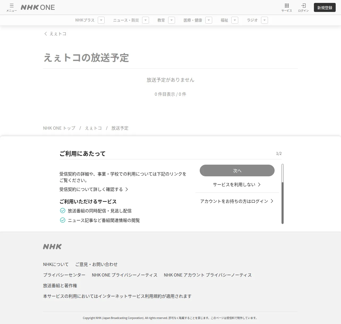Open 受信契約について詳しく確認する link
Screen dimensions: 341x324
[94, 189]
